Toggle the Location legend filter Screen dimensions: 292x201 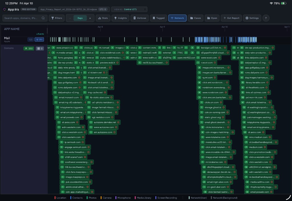[60, 198]
